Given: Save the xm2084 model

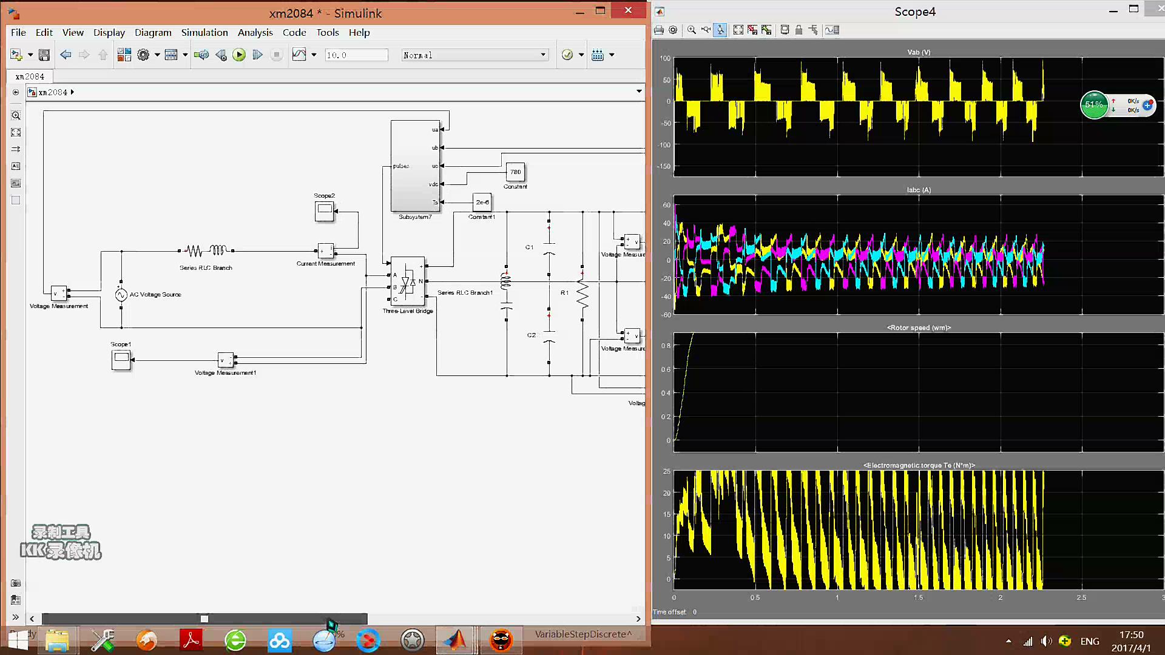Looking at the screenshot, I should tap(44, 55).
